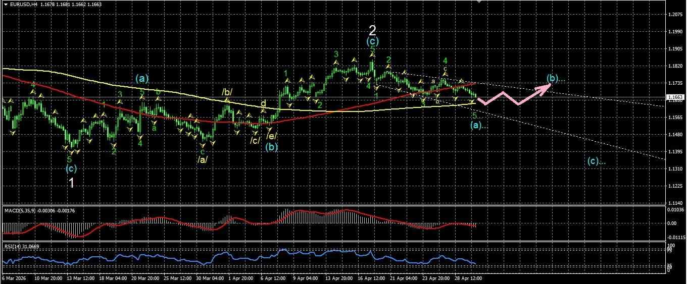
Task: Click the 1.1395 price scale value
Action: (675, 152)
